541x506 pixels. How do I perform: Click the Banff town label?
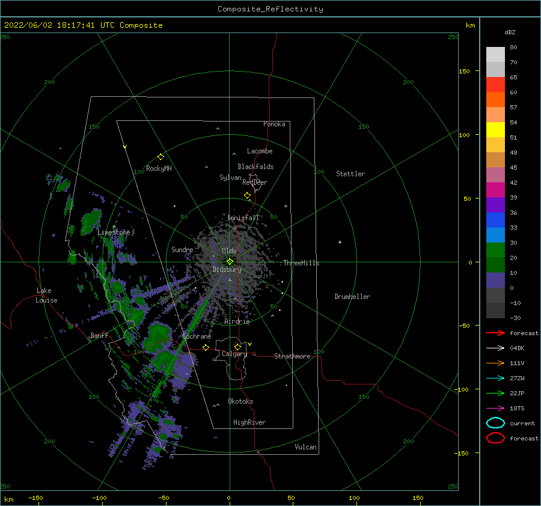[99, 335]
